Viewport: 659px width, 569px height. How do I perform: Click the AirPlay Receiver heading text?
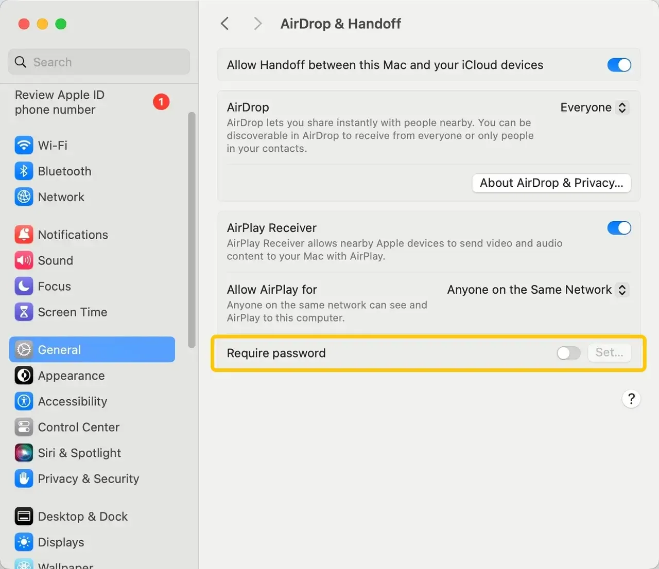[271, 228]
